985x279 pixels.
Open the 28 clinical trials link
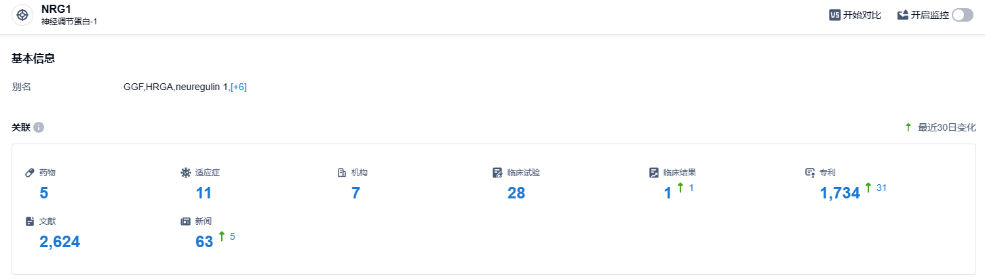click(x=516, y=193)
